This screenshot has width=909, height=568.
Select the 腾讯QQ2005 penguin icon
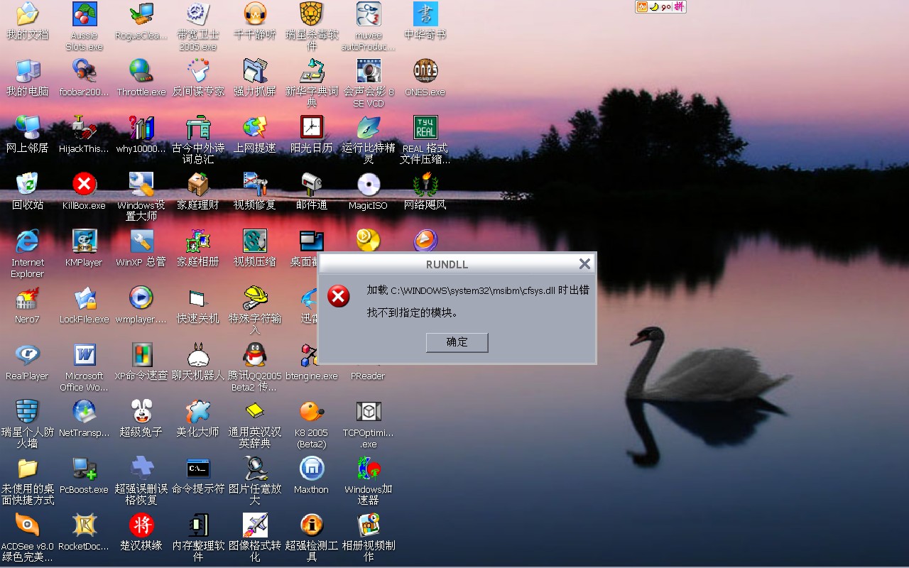(254, 355)
